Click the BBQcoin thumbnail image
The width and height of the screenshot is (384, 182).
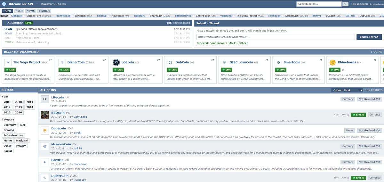coord(45,115)
